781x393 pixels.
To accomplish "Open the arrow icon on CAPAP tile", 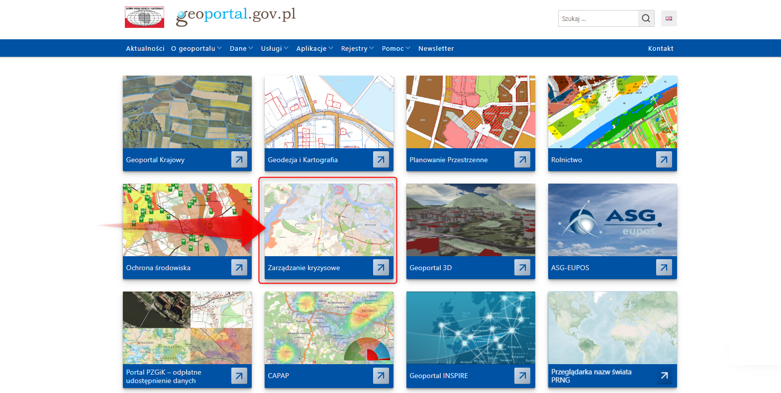I will [381, 376].
